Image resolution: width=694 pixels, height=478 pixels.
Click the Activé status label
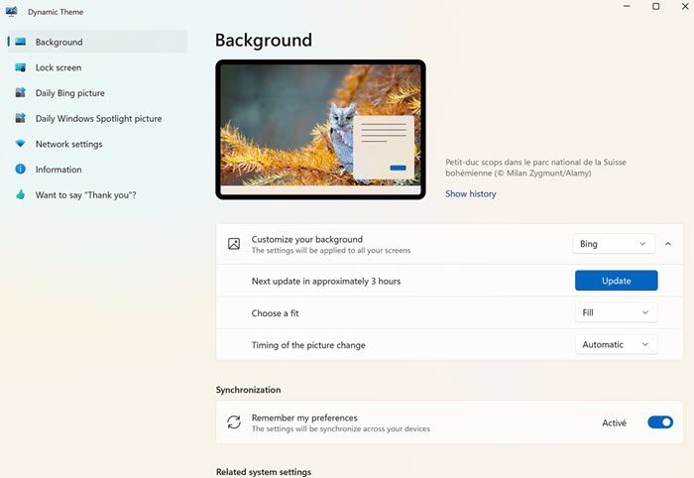click(x=614, y=422)
